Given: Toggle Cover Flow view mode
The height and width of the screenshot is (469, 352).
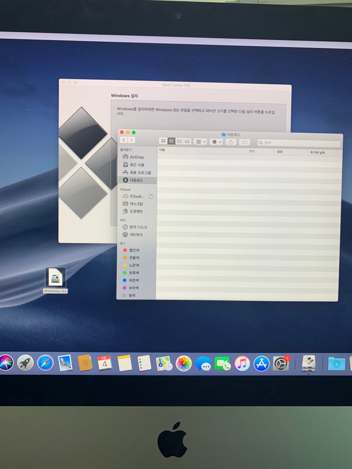Looking at the screenshot, I should click(x=187, y=141).
